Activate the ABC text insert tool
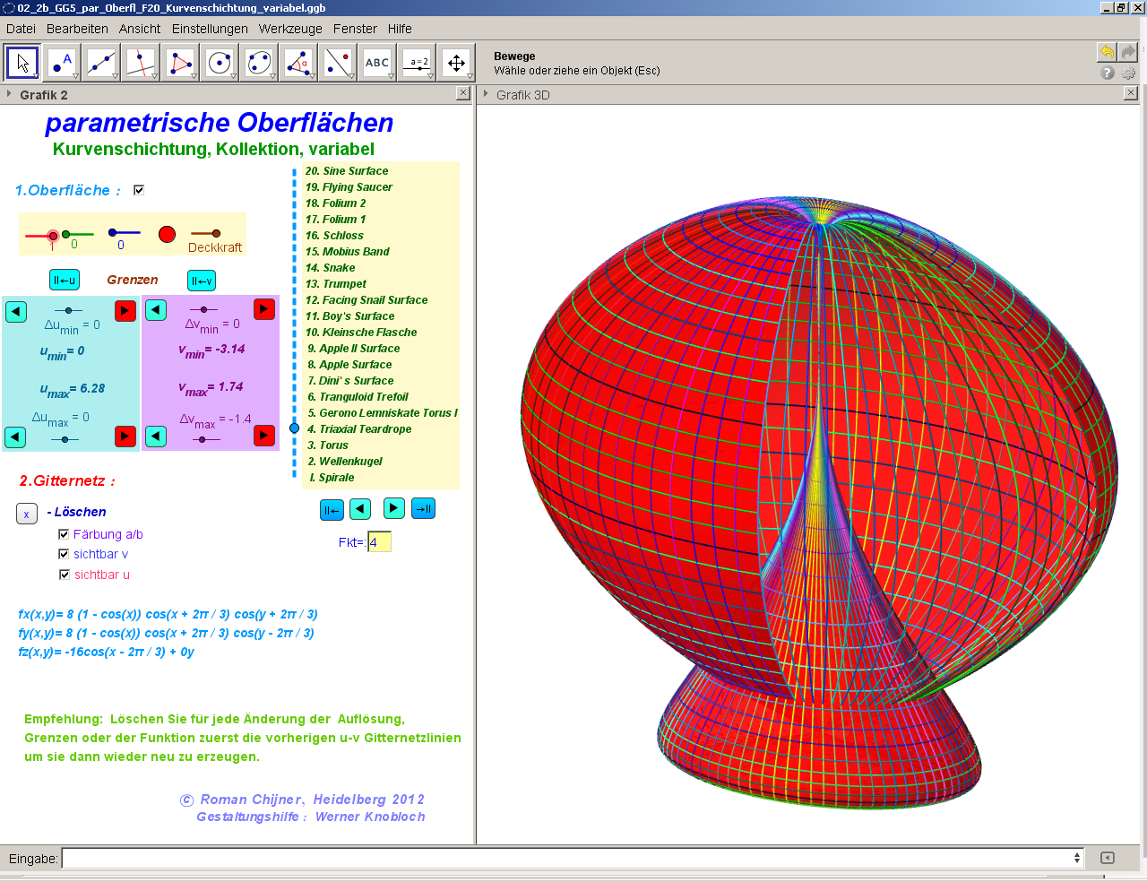This screenshot has height=882, width=1147. 377,63
